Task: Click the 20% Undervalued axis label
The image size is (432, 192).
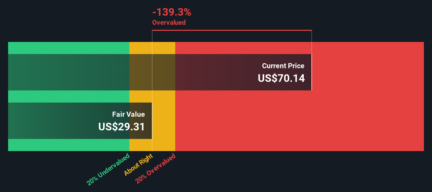Action: tap(108, 169)
